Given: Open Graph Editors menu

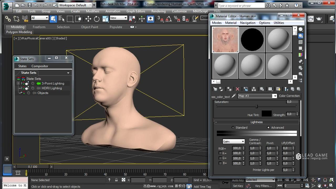Looking at the screenshot, I should click(x=136, y=11).
